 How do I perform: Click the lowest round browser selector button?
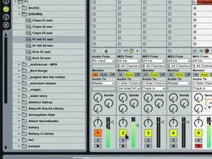(x=6, y=25)
